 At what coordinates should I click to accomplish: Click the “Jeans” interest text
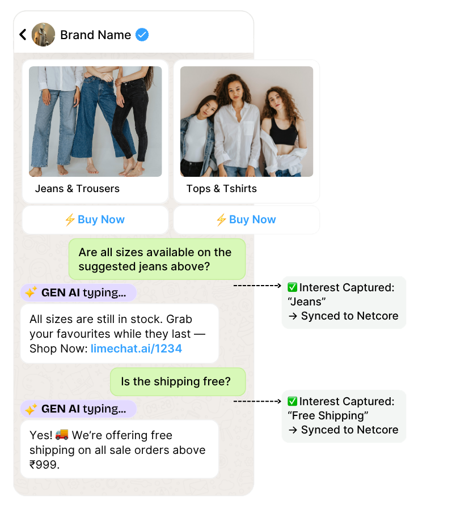coord(307,302)
